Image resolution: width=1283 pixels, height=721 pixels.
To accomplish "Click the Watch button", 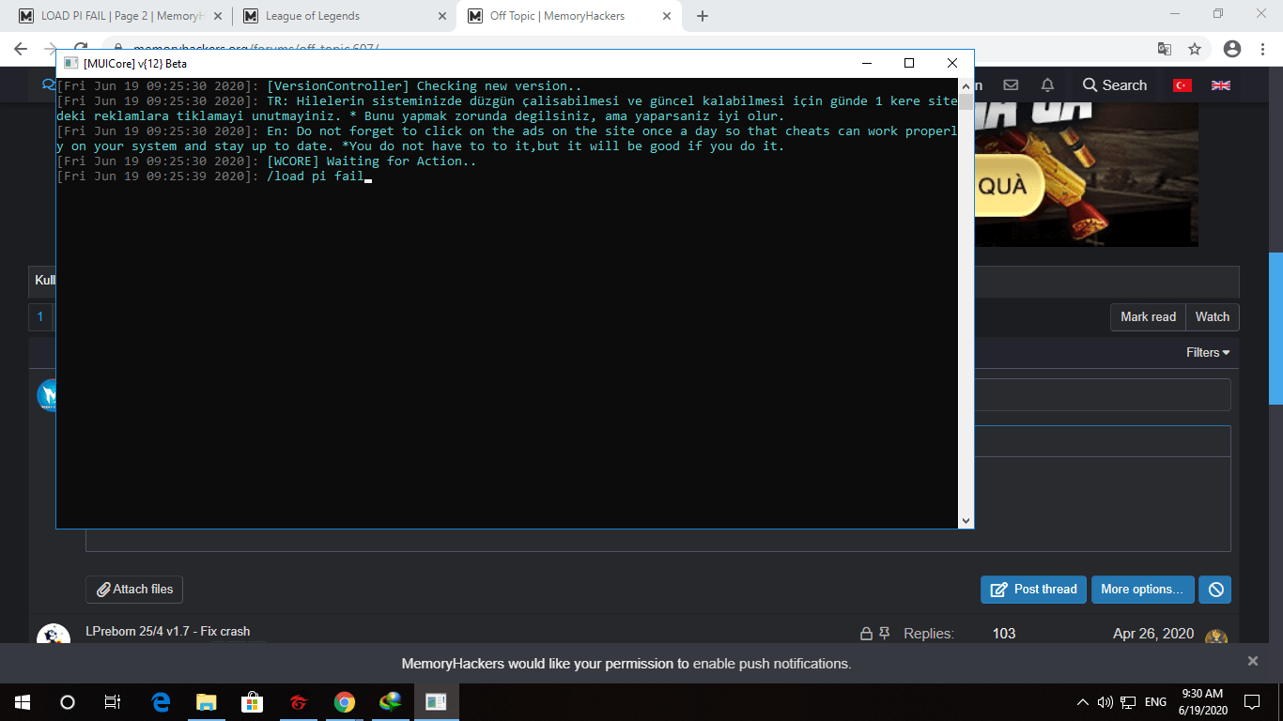I will [1213, 317].
